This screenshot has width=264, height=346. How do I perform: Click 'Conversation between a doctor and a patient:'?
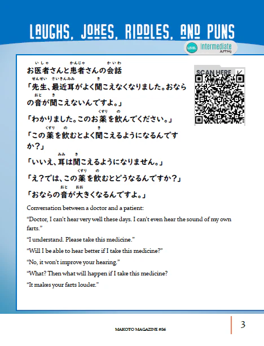click(x=85, y=208)
